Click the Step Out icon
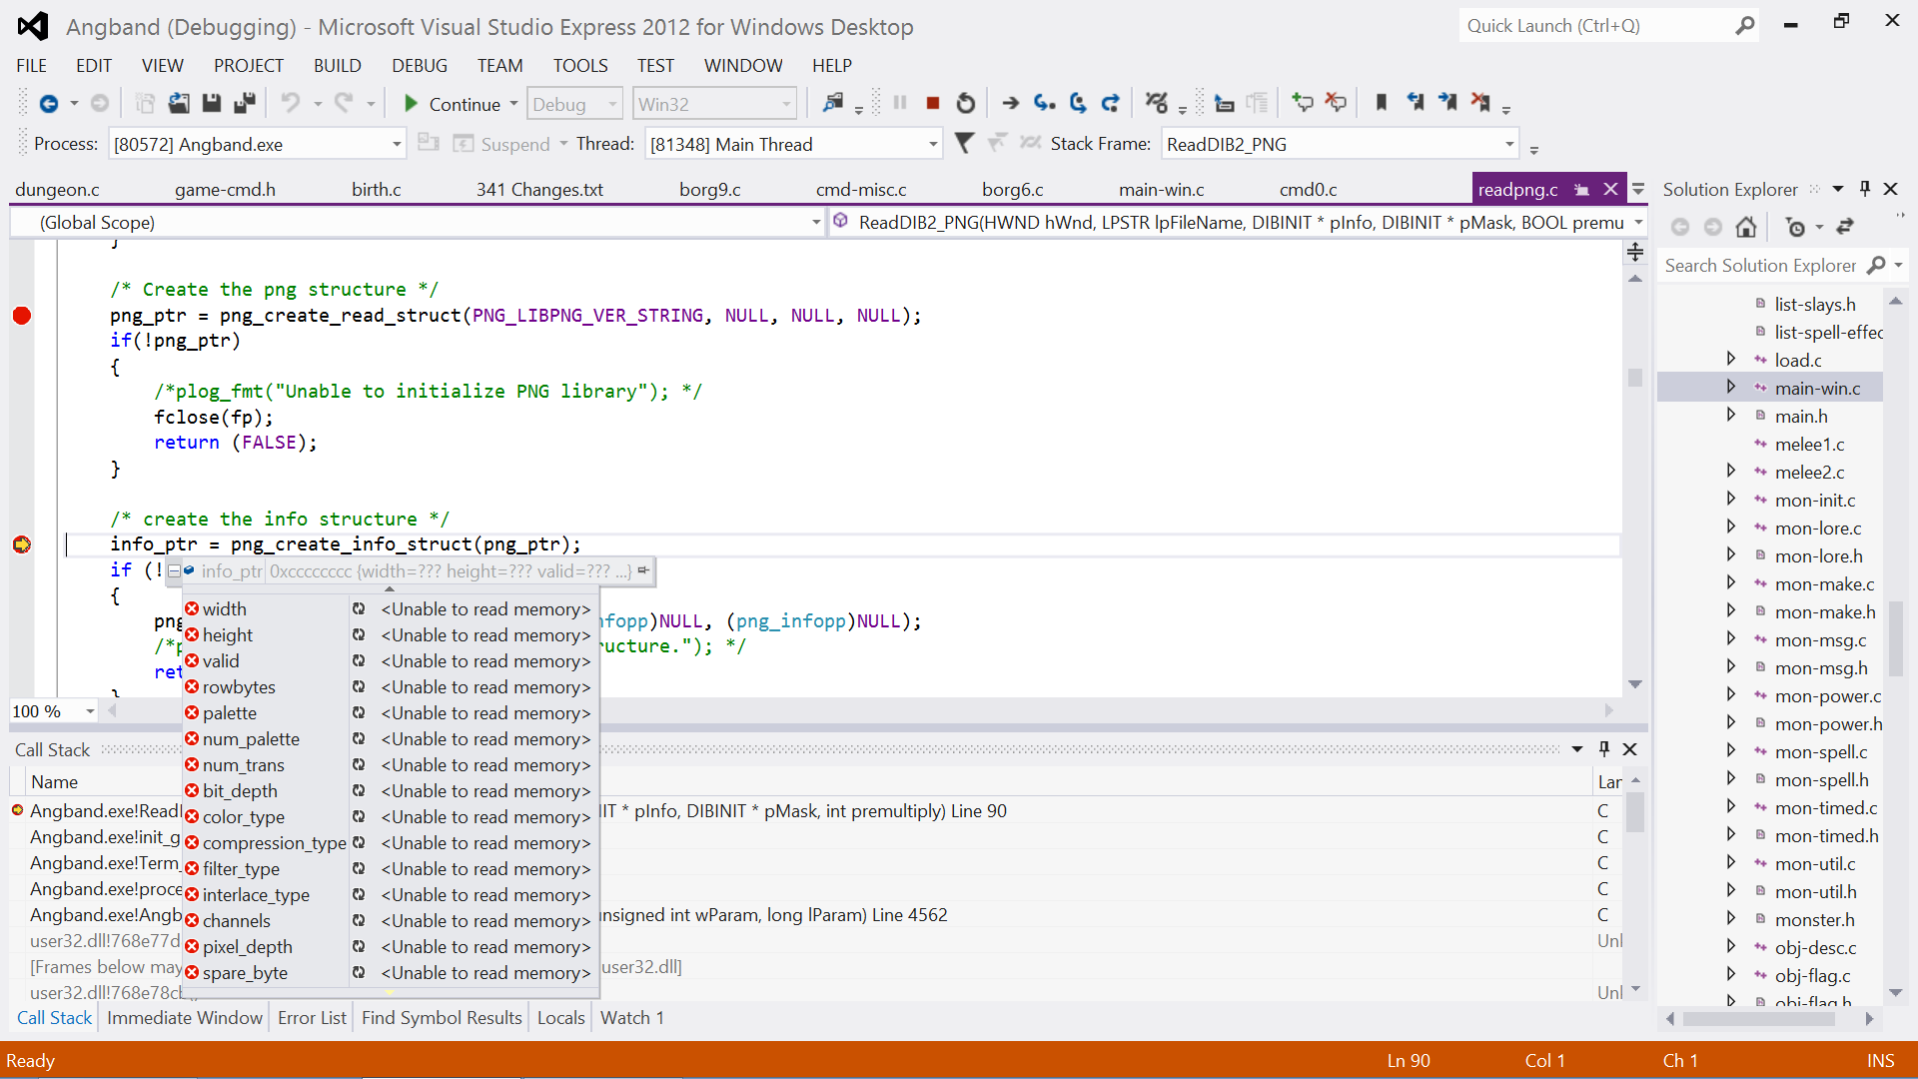The width and height of the screenshot is (1918, 1079). [x=1111, y=103]
